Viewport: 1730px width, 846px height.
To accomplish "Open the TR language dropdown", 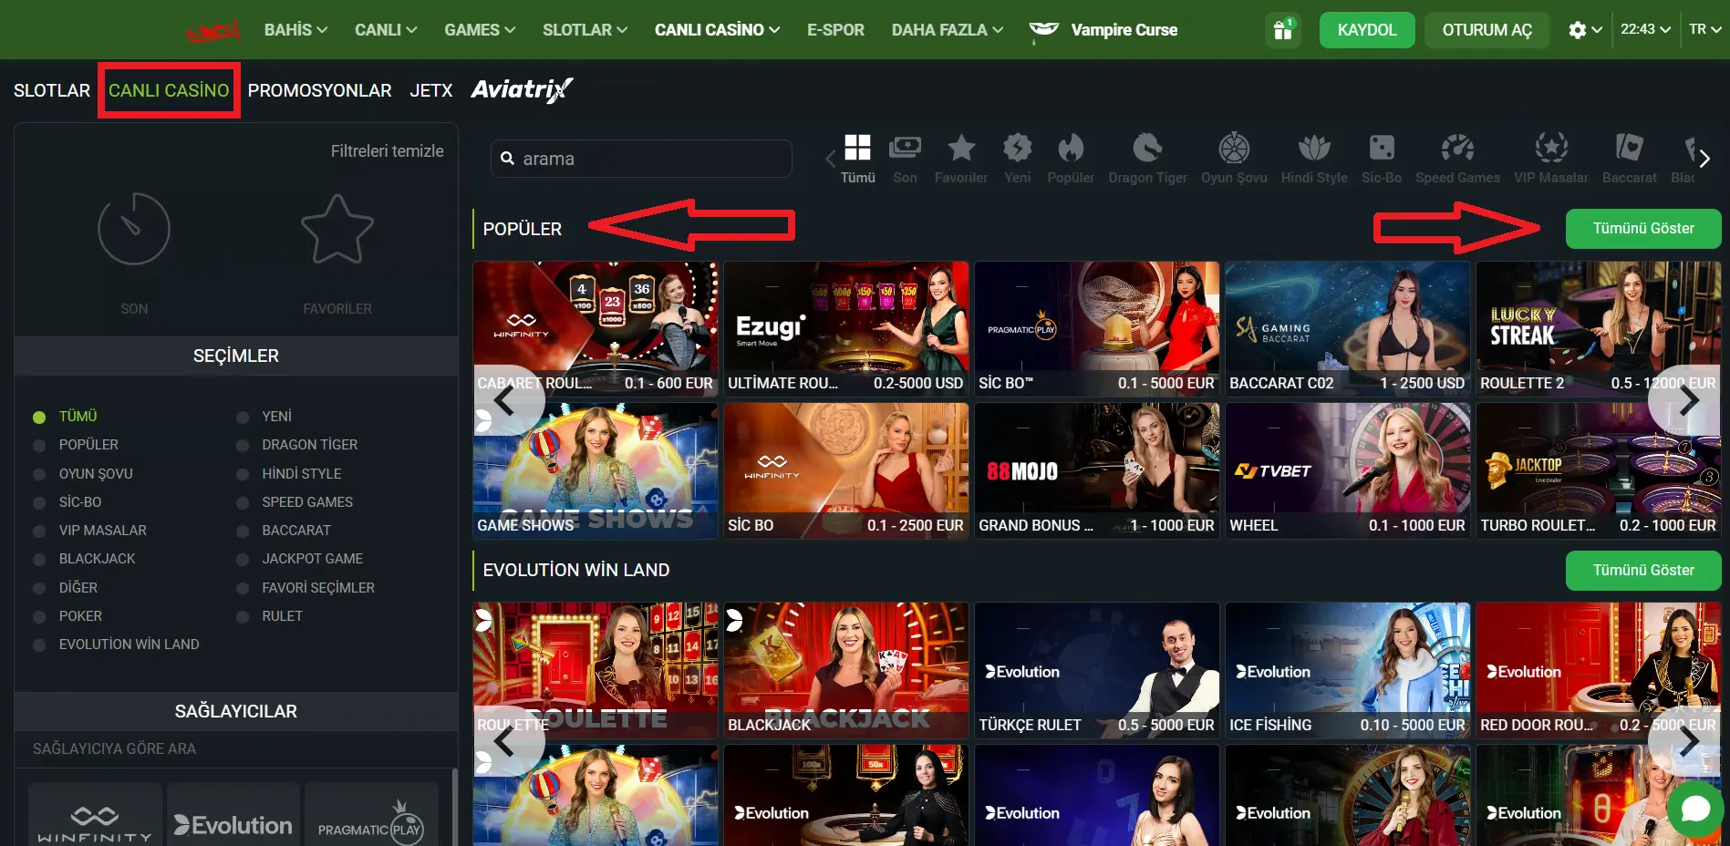I will point(1704,29).
